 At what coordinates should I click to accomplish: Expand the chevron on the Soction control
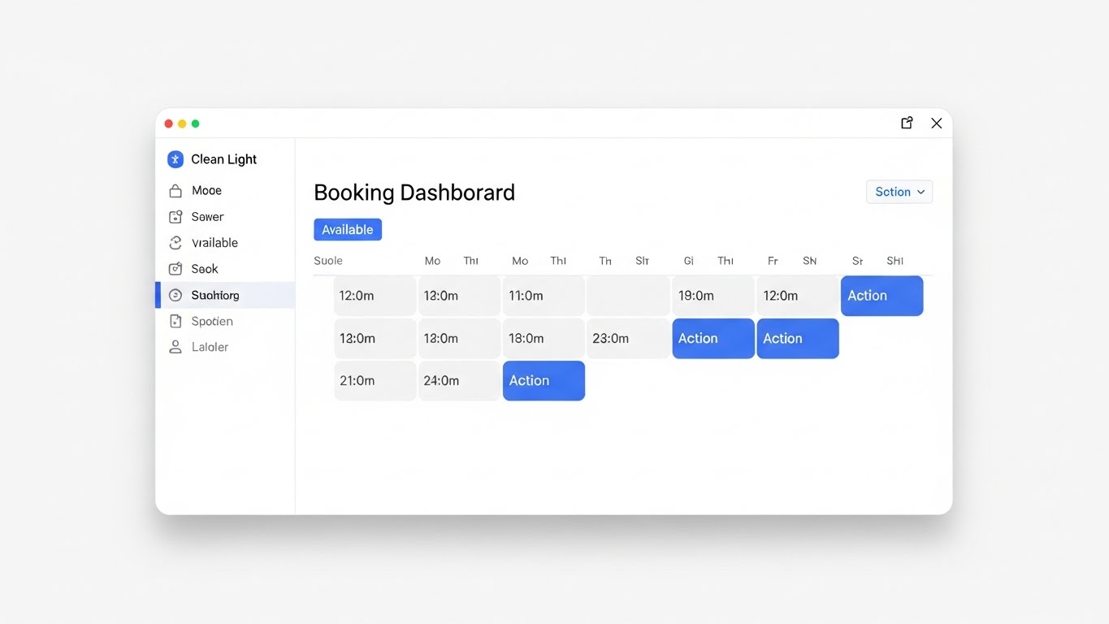coord(921,192)
